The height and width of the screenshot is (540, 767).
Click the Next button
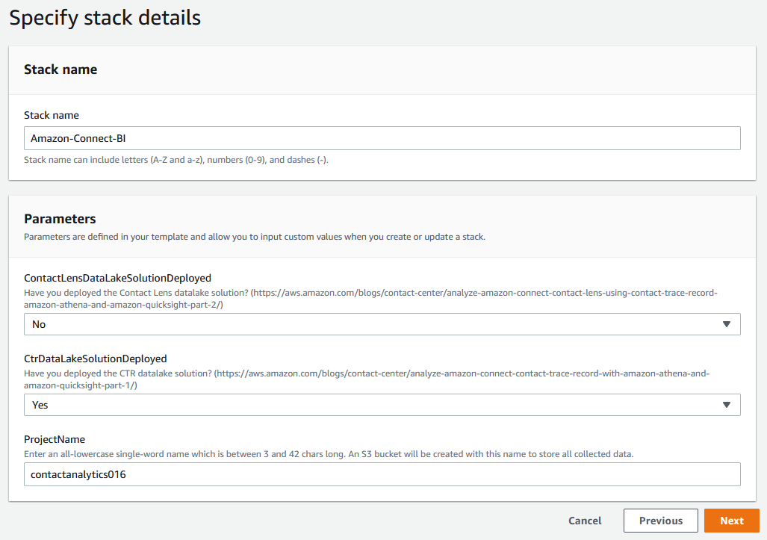pos(731,521)
